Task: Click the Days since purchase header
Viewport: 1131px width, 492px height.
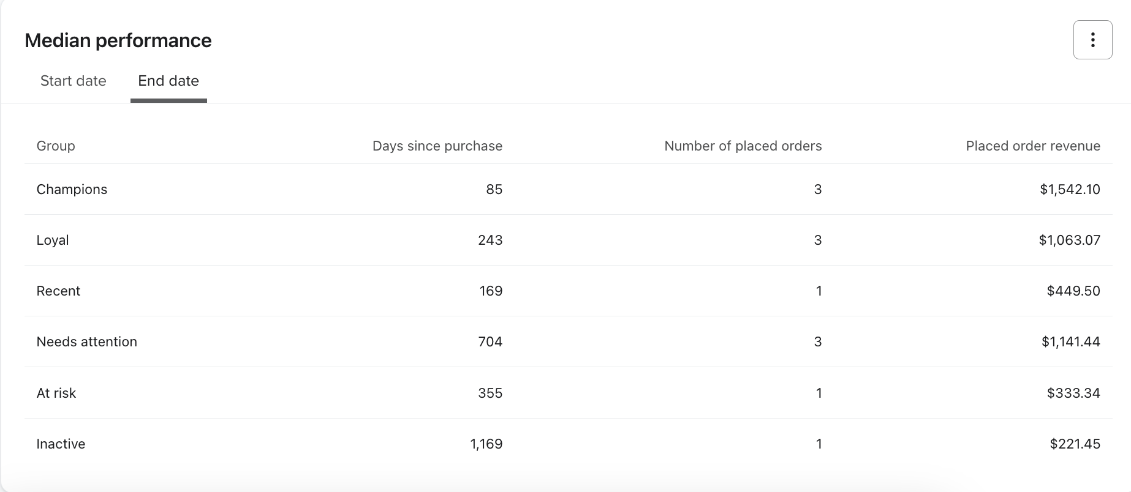Action: click(x=437, y=146)
